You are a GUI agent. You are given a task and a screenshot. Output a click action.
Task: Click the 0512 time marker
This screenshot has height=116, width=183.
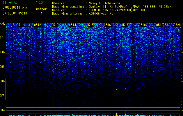point(38,25)
